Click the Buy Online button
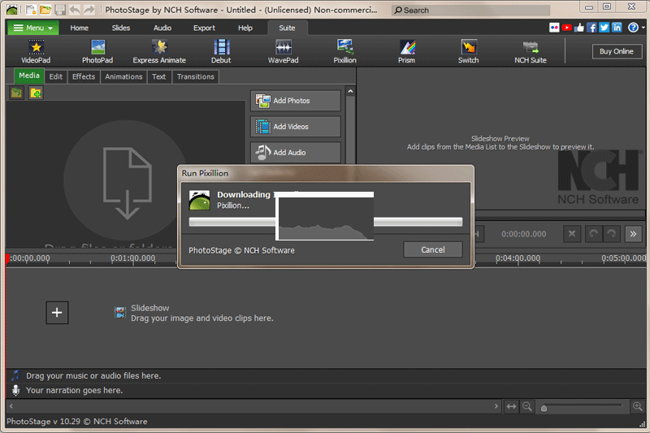This screenshot has width=650, height=433. coord(617,51)
